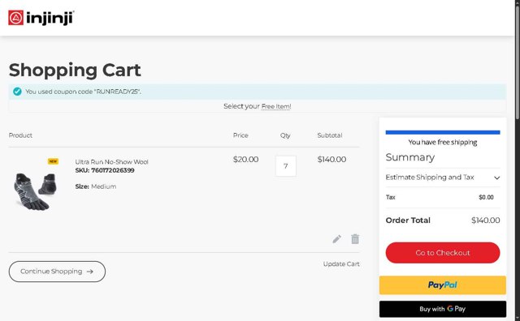520x321 pixels.
Task: Click the Product column header
Action: 20,135
